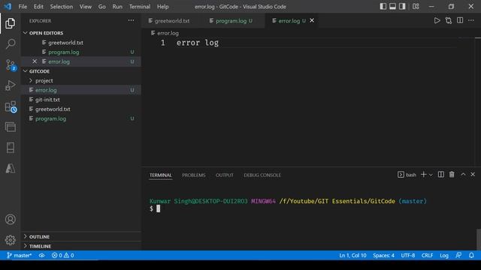This screenshot has width=481, height=270.
Task: Open the Source Control view
Action: [x=11, y=65]
